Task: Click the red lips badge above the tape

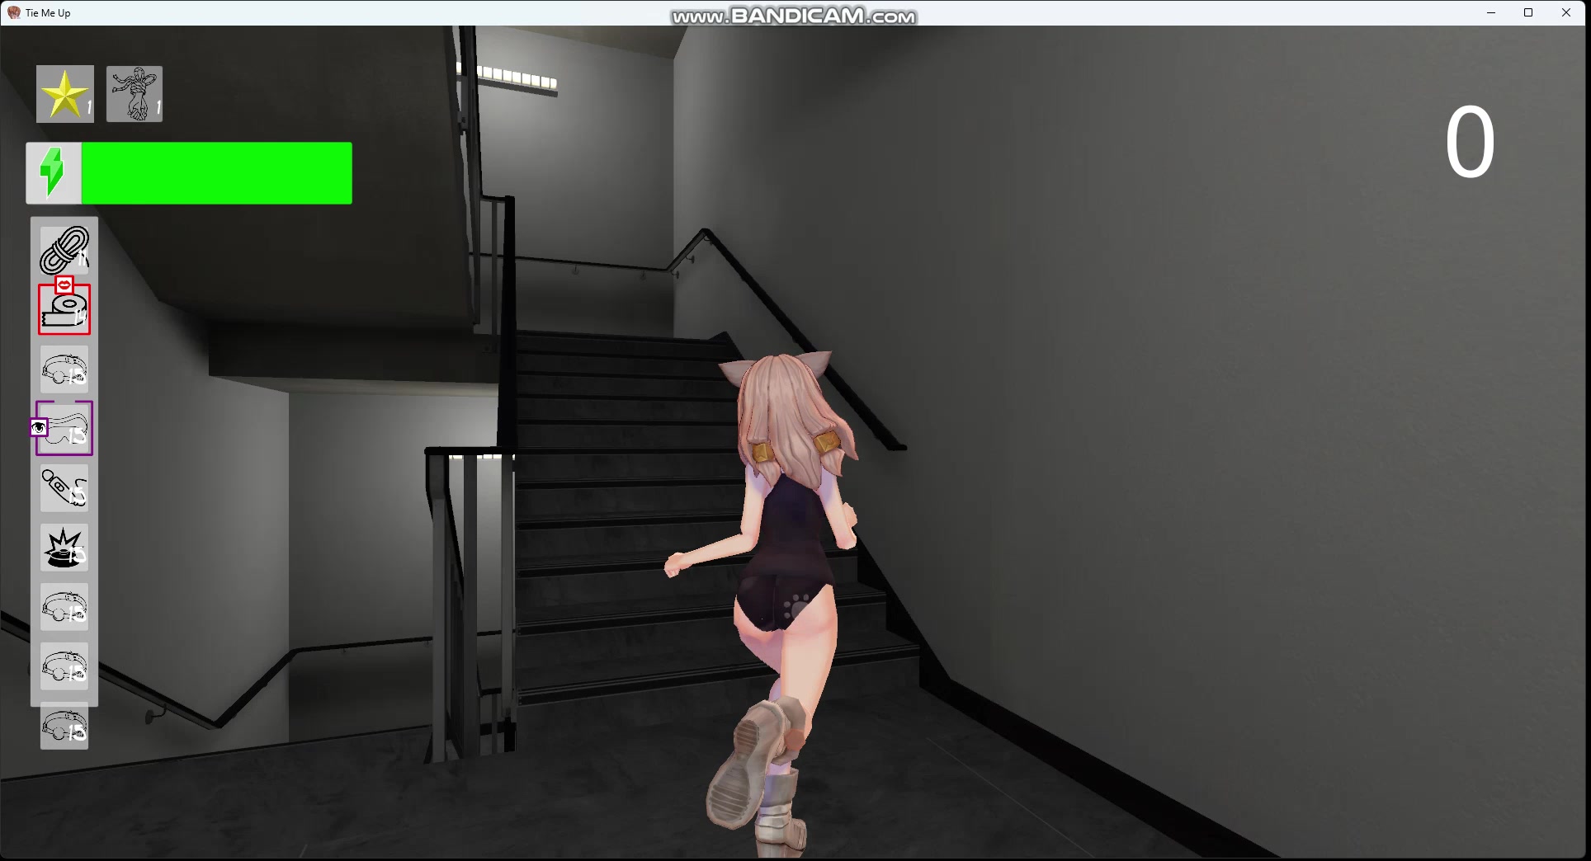Action: click(x=64, y=285)
